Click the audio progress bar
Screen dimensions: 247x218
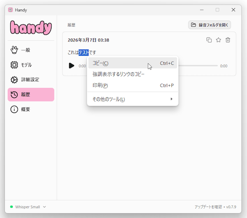[x=198, y=66]
